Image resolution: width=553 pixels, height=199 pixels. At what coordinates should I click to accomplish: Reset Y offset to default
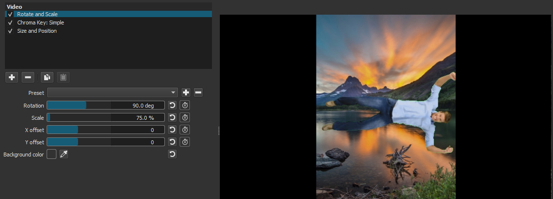[172, 142]
